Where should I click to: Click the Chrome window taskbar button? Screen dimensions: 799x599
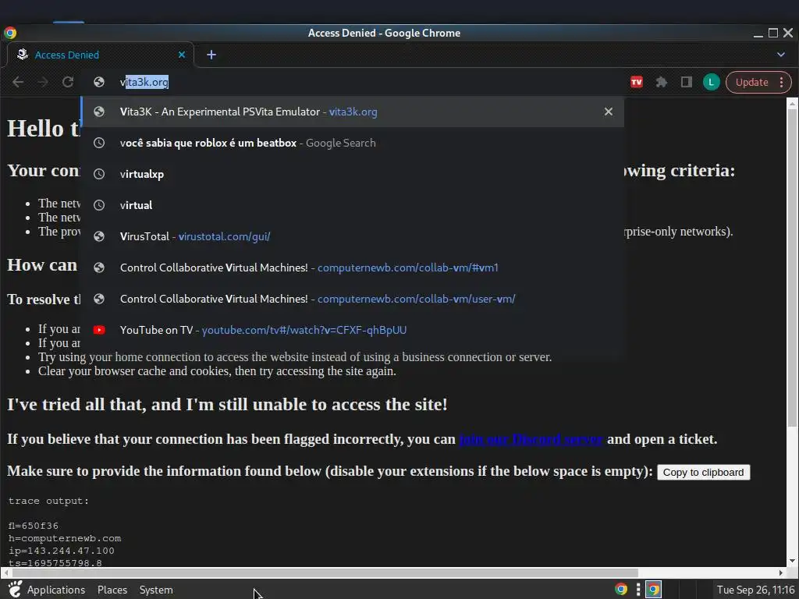654,590
